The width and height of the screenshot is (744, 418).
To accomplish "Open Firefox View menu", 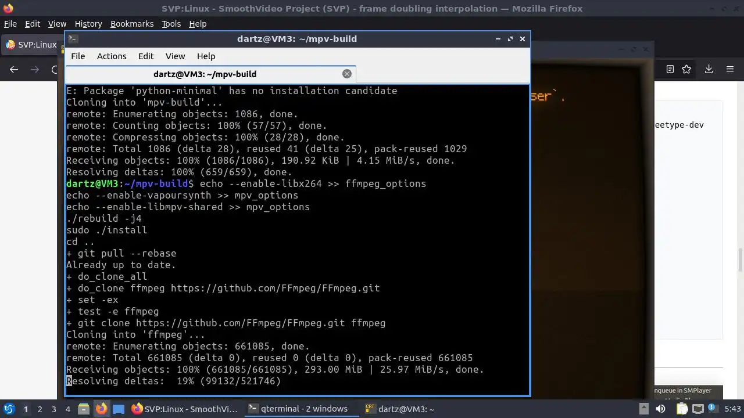I will [57, 24].
